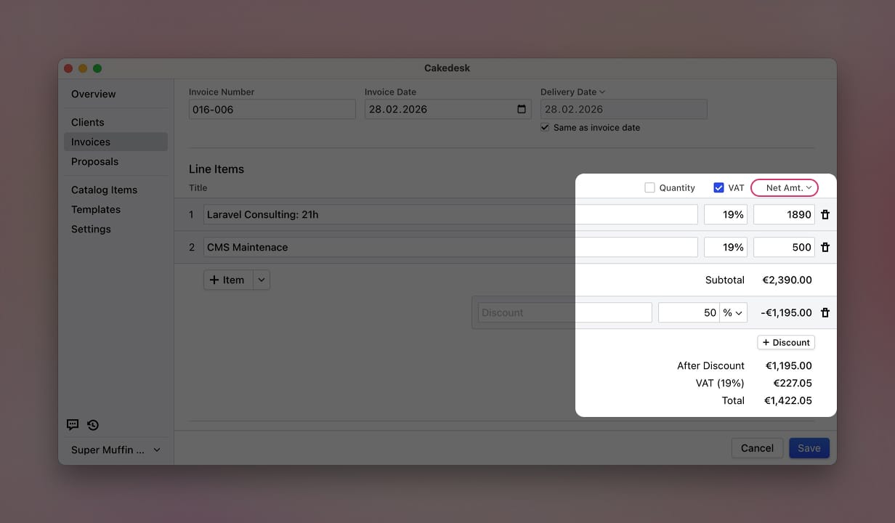The height and width of the screenshot is (523, 895).
Task: Delete the CMS Maintenace line item
Action: click(825, 247)
